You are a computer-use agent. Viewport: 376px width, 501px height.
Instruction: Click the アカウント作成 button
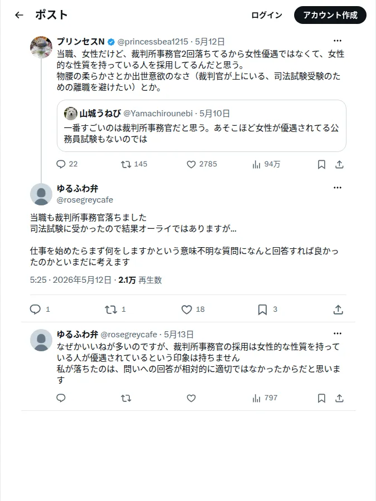(x=330, y=15)
